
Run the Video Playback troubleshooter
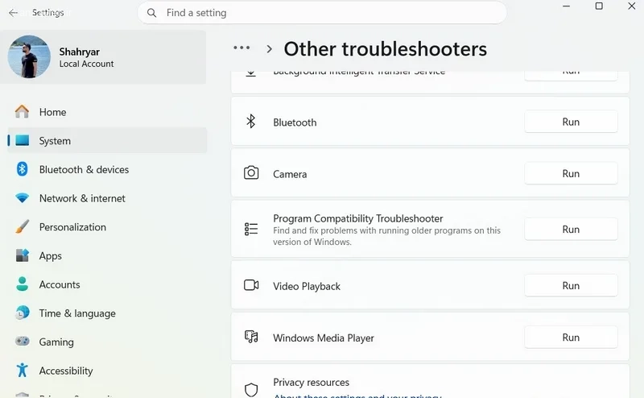tap(571, 285)
